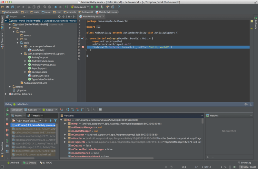Image resolution: width=258 pixels, height=169 pixels.
Task: Open Hello World run configuration dropdown
Action: 80,7
